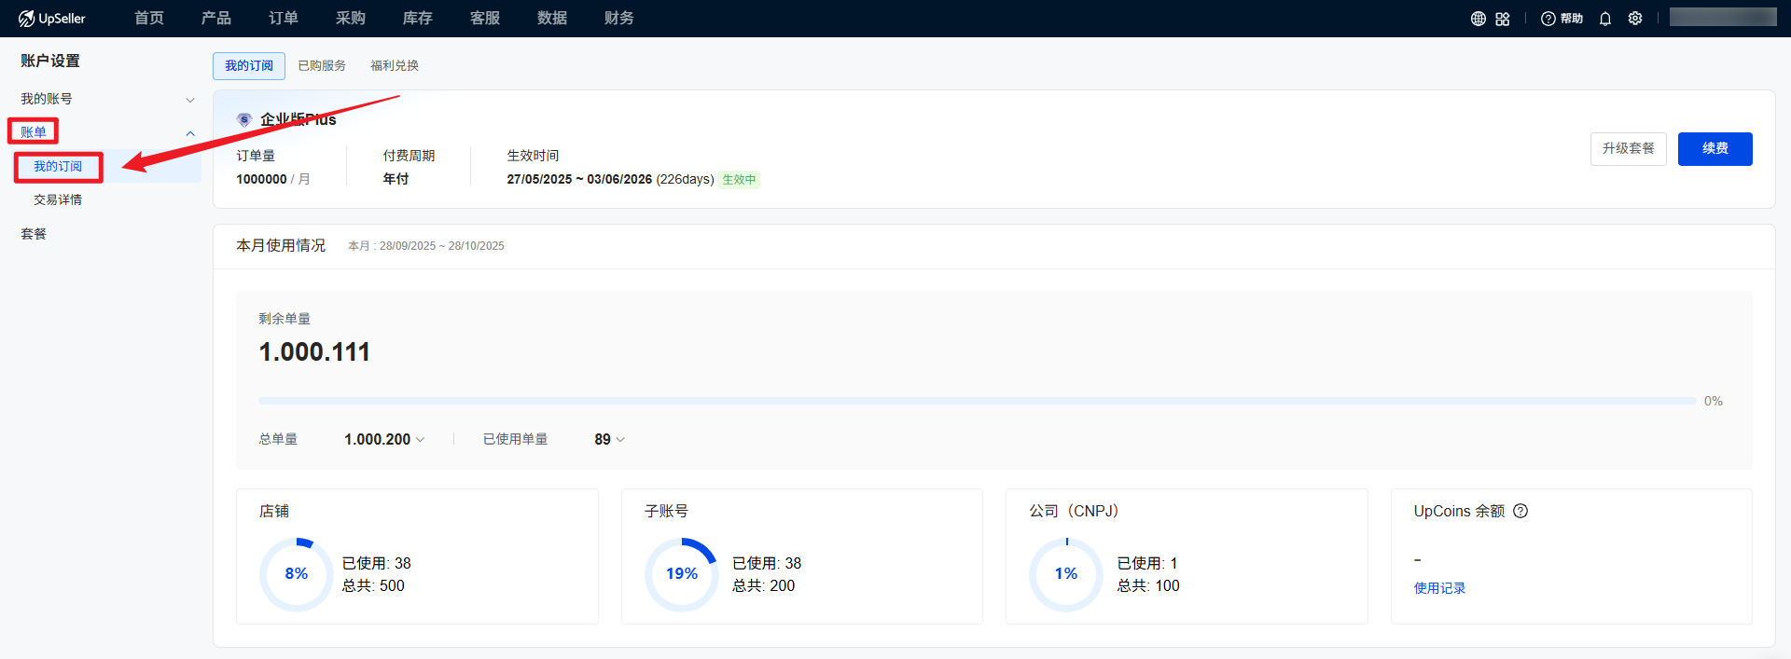Viewport: 1791px width, 659px height.
Task: Click the 企业版Plus plan badge icon
Action: tap(244, 119)
